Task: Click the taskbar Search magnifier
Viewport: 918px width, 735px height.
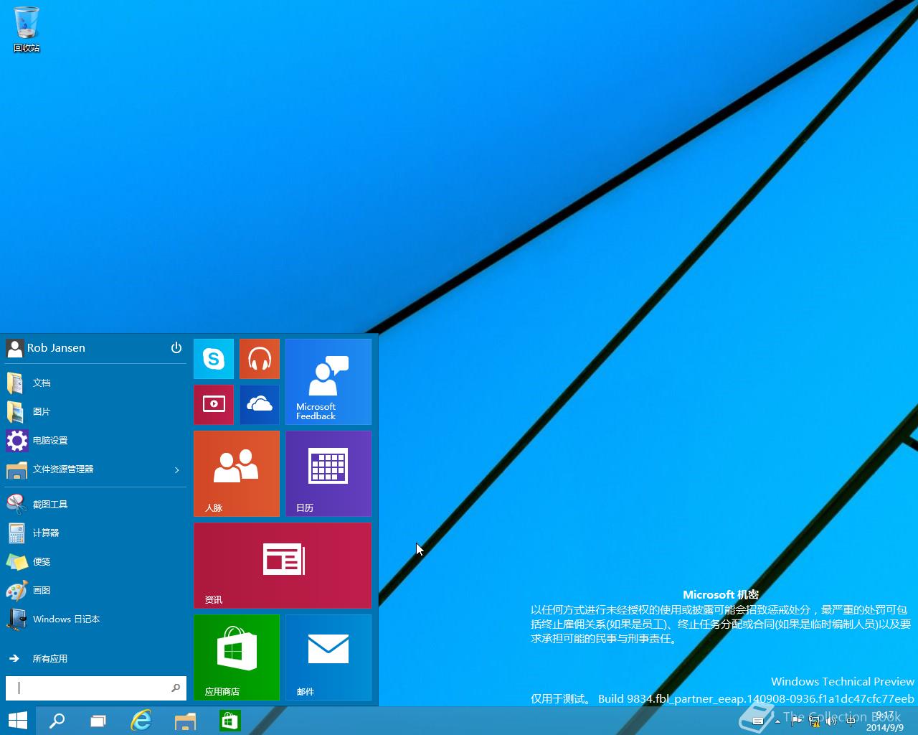Action: (x=57, y=721)
